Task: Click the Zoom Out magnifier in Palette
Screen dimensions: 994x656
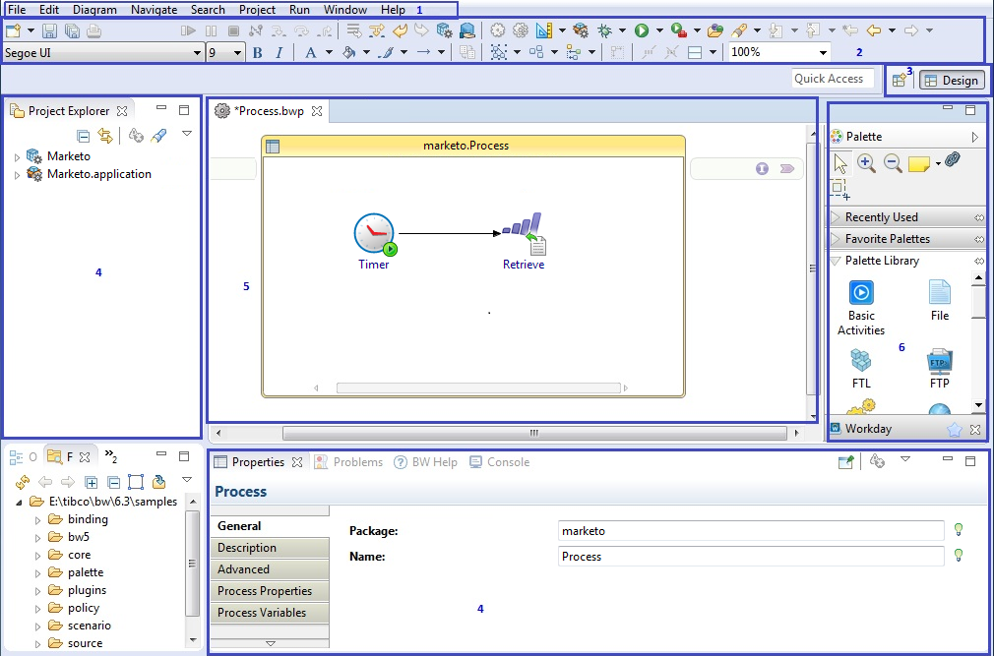Action: point(893,163)
